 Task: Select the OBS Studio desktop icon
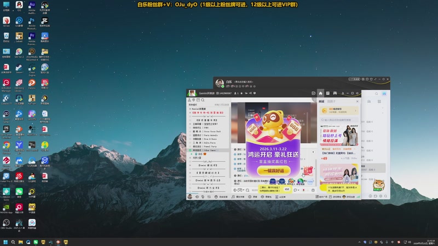(6, 224)
